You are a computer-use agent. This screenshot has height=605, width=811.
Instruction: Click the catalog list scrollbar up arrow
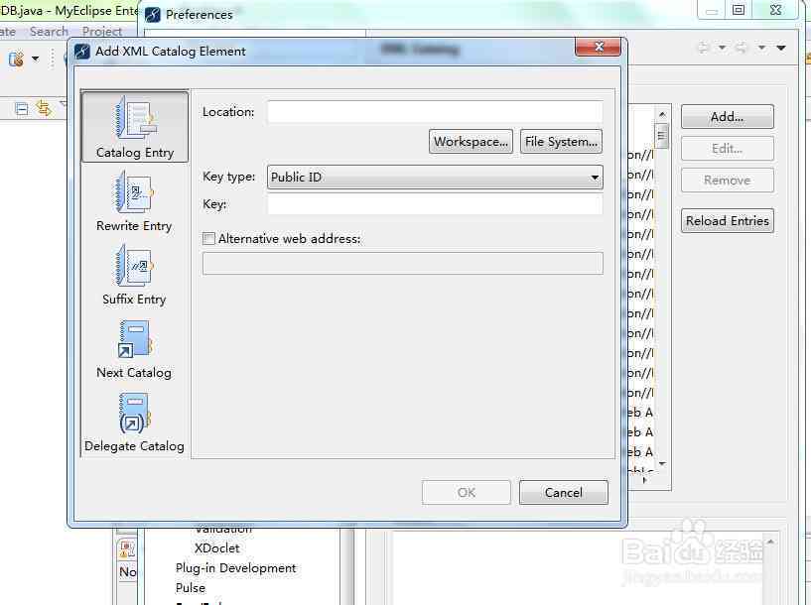tap(662, 114)
